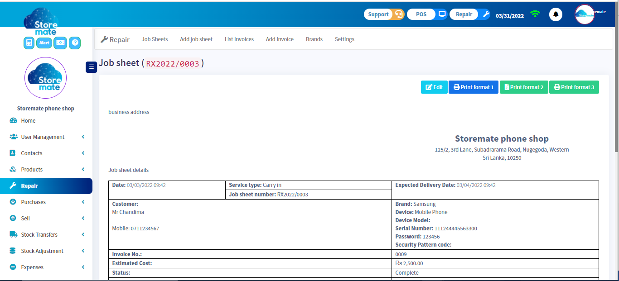This screenshot has width=619, height=281.
Task: Click the Stock Adjustment database icon
Action: [13, 251]
